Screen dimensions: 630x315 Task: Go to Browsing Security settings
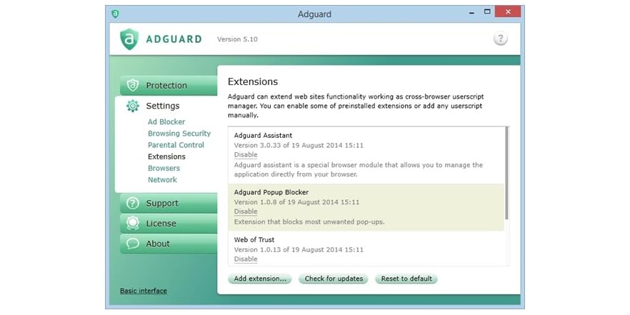[179, 134]
